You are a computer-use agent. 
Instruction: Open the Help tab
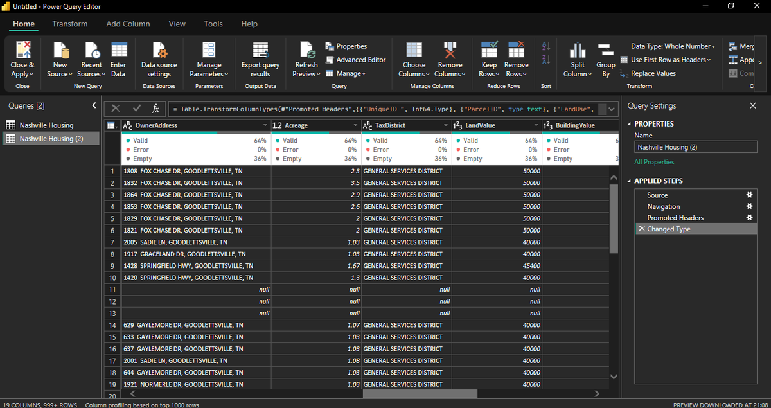click(249, 24)
